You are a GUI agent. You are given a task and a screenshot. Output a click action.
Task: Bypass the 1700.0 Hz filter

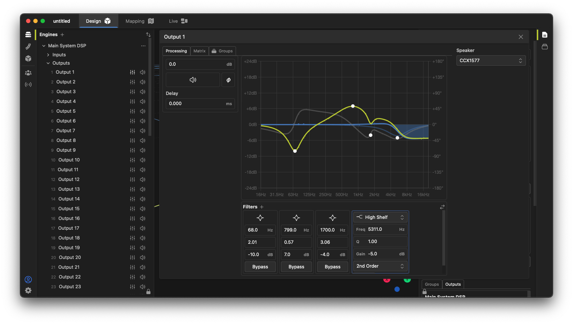coord(332,267)
